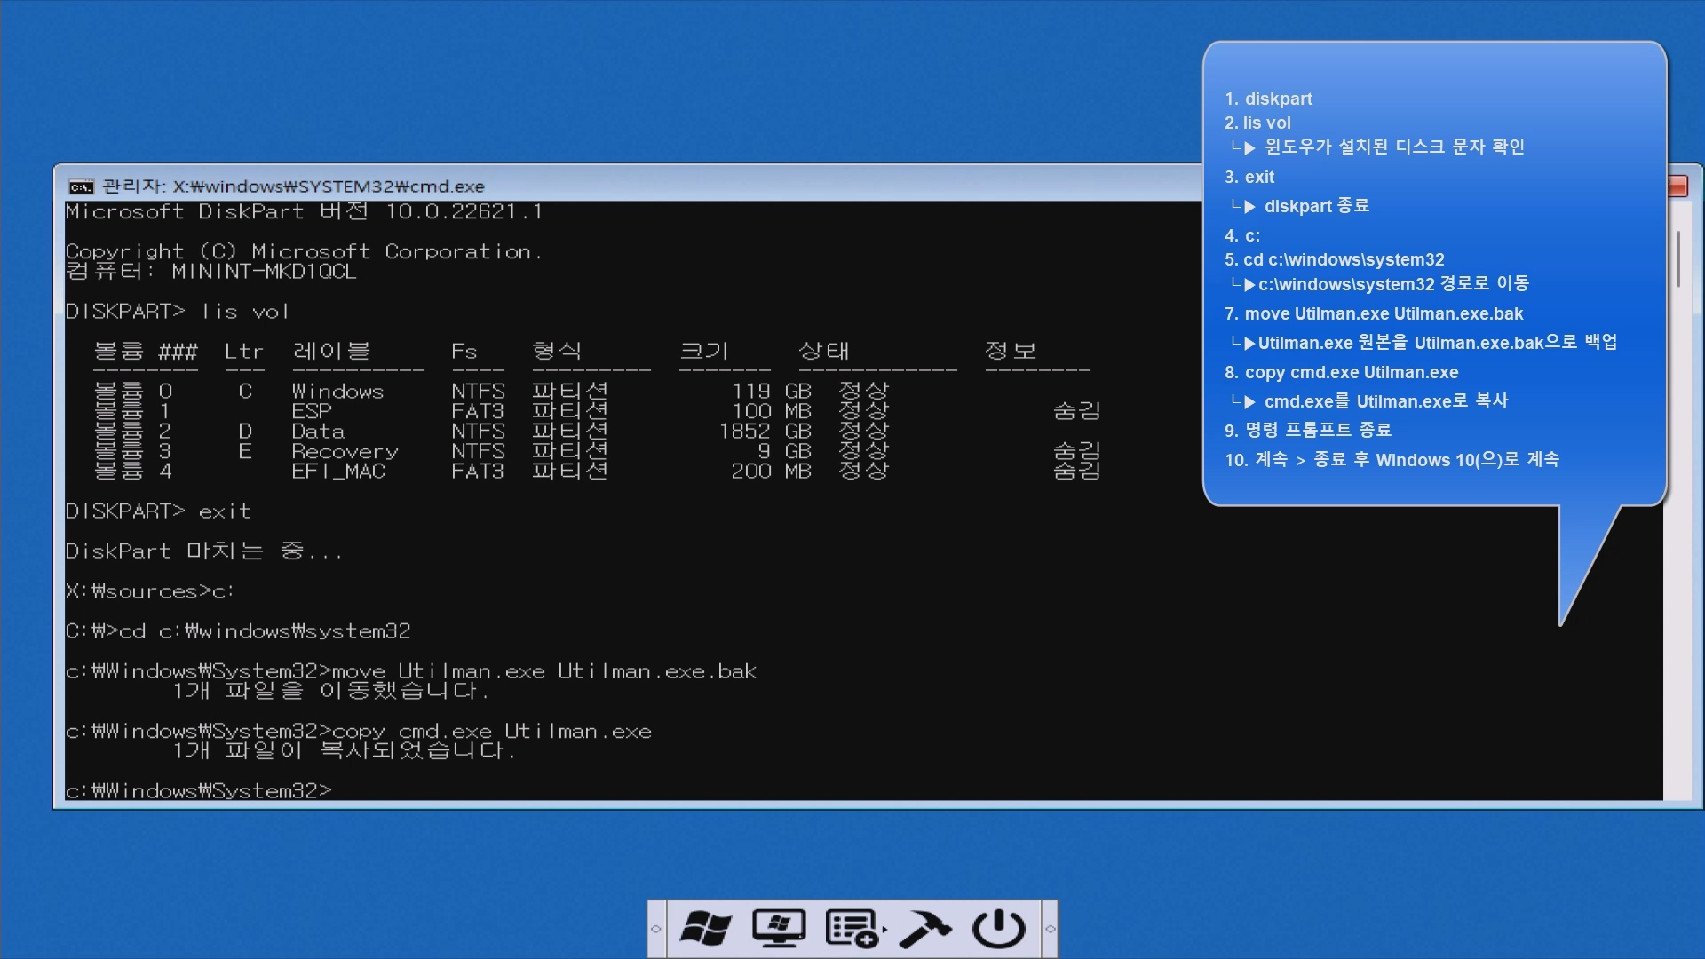This screenshot has width=1705, height=959.
Task: Click the blinking prompt line c:\Windows\System32>
Action: pos(199,790)
